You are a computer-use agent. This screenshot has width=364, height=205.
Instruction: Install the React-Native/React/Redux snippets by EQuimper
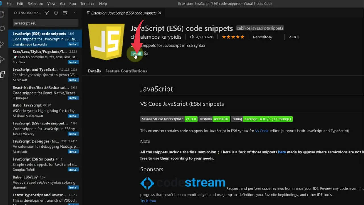pyautogui.click(x=73, y=98)
